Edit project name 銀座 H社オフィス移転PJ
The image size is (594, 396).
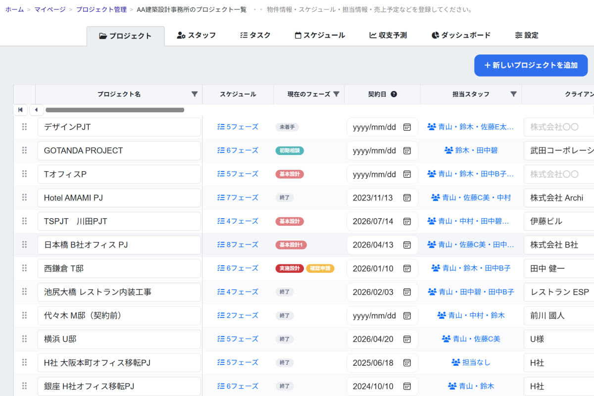(x=119, y=386)
